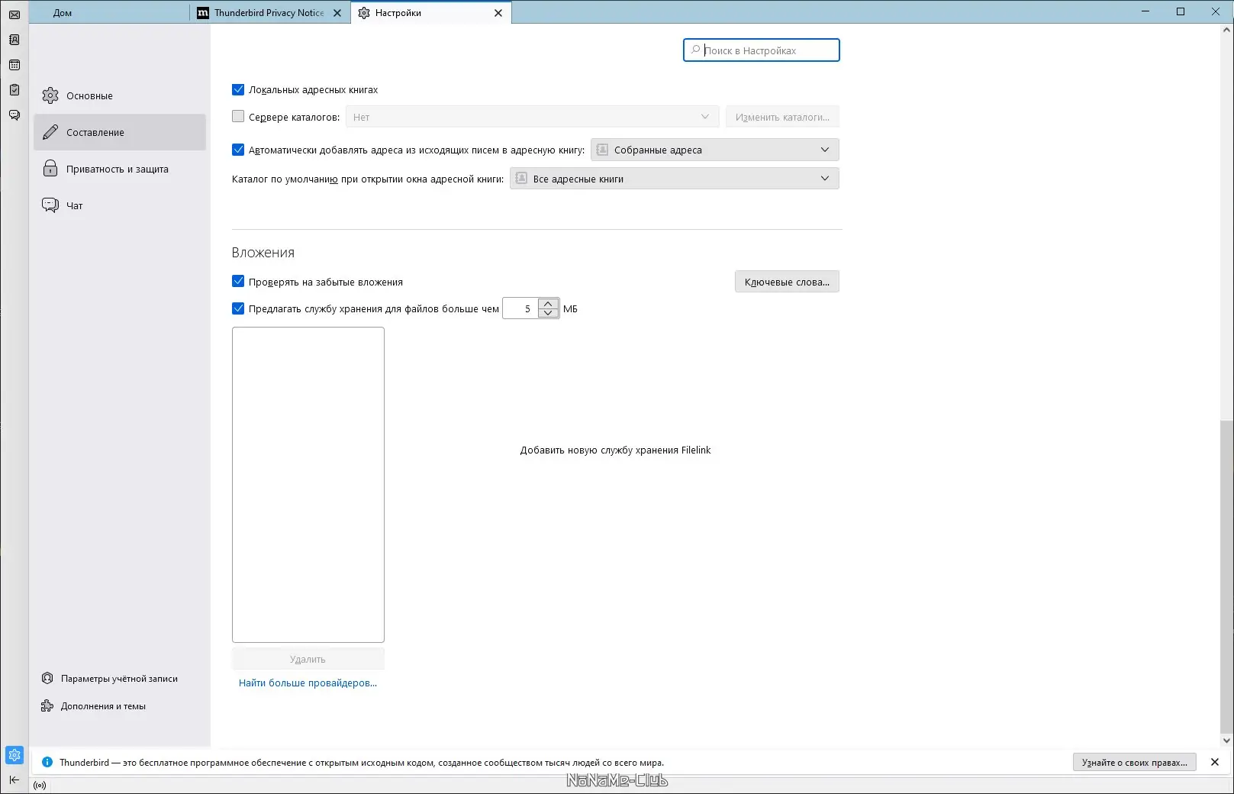
Task: Toggle Проверять на забытые вложения checkbox
Action: [238, 282]
